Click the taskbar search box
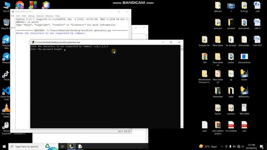Screen dimensions: 267x150 (33, 146)
